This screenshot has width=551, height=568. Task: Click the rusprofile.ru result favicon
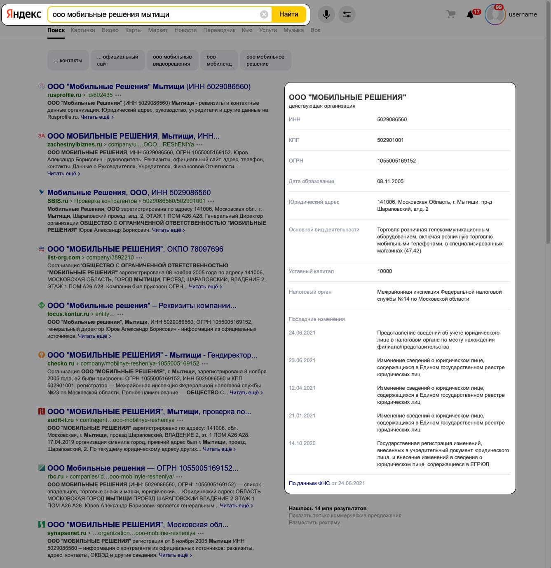(x=41, y=87)
